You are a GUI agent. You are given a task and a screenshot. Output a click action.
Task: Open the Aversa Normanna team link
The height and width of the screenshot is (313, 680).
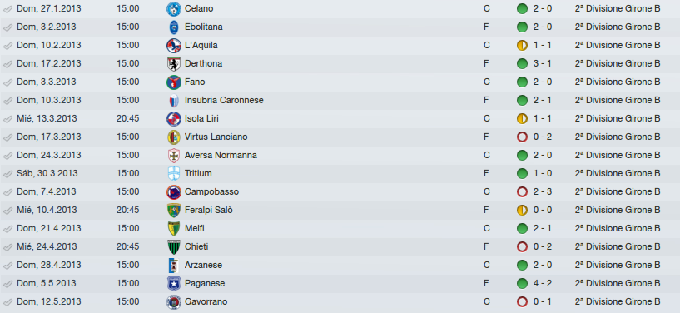tap(221, 155)
